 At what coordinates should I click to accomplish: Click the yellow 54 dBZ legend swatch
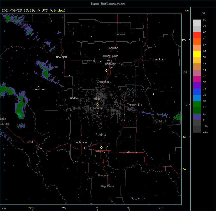click(x=197, y=54)
